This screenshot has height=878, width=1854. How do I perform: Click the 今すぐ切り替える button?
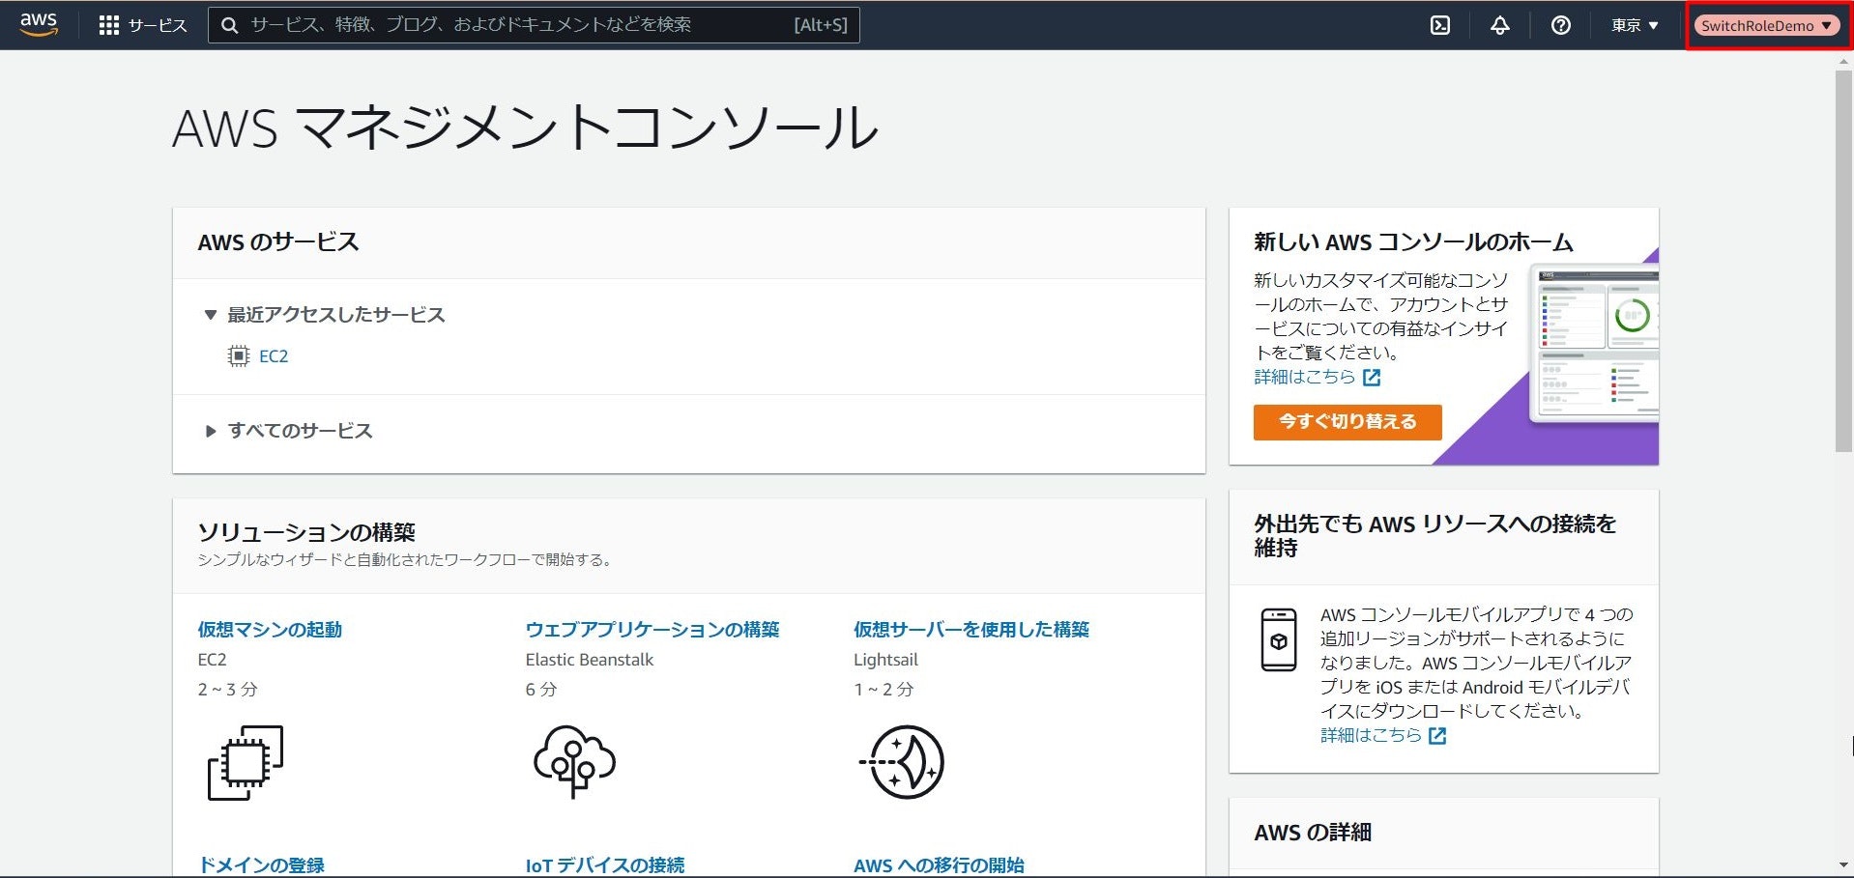[x=1347, y=422]
